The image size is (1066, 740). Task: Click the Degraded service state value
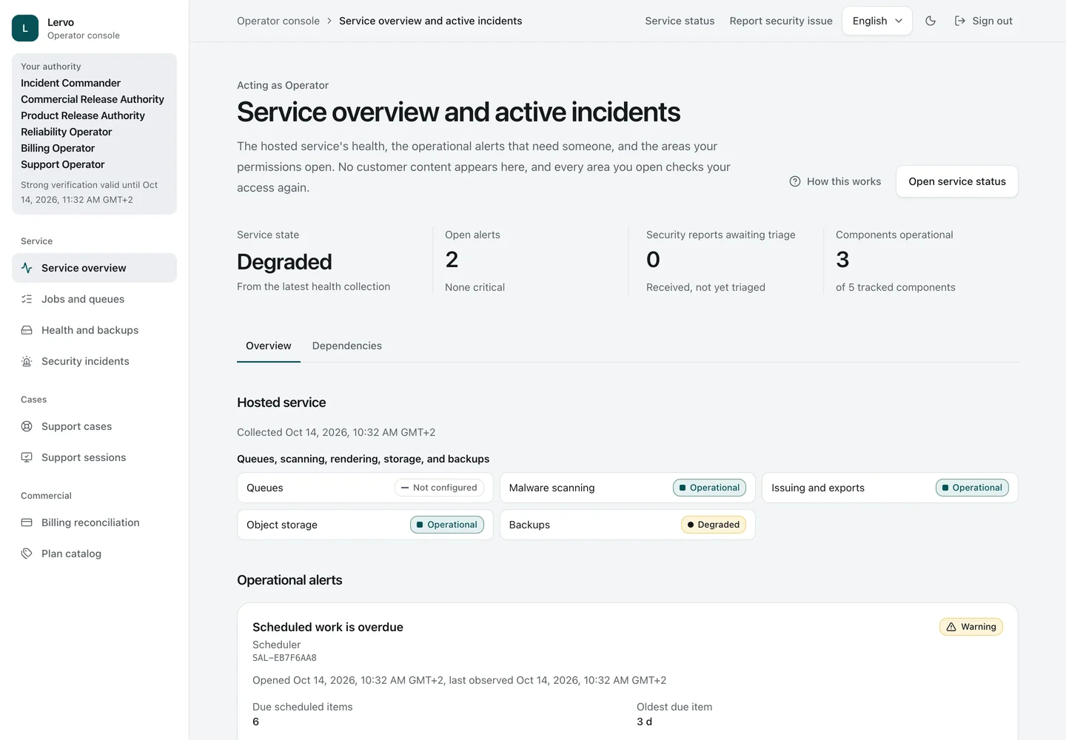[x=284, y=262]
